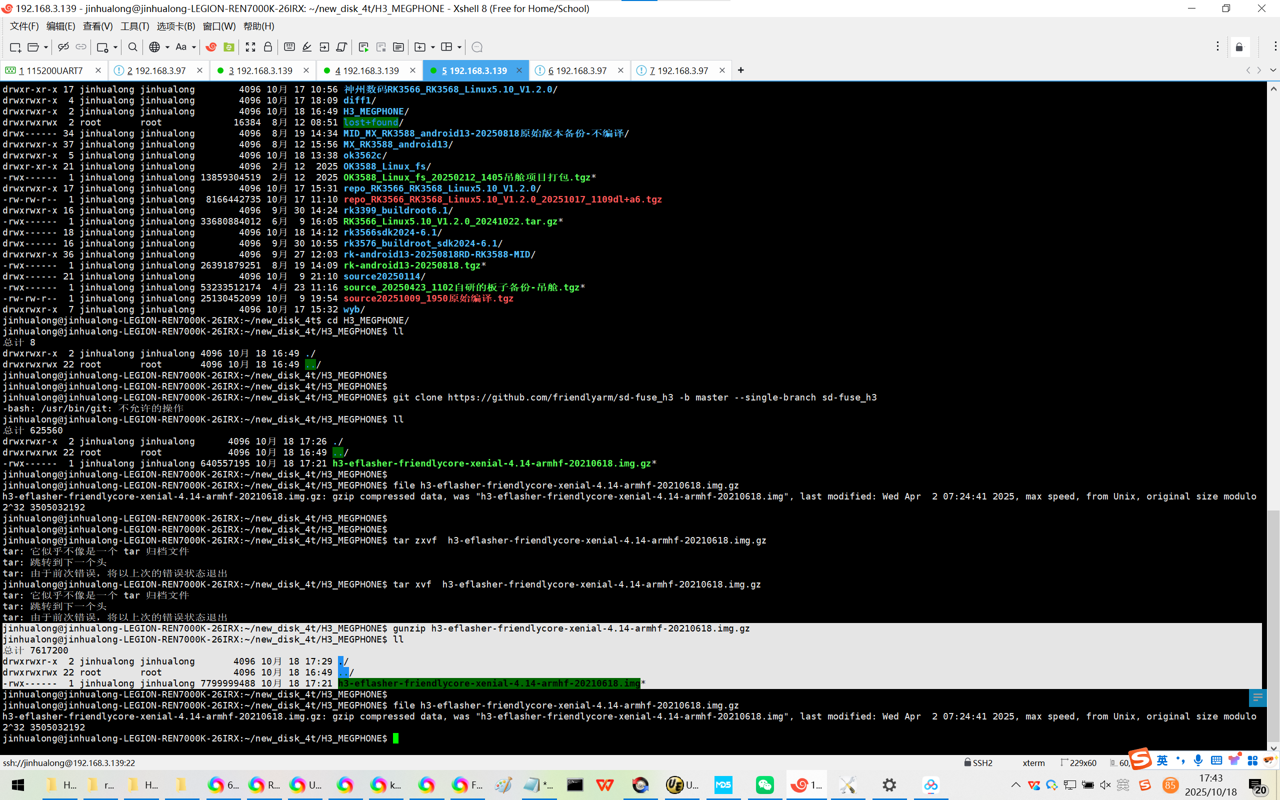The image size is (1280, 800).
Task: Open the chat bubble help icon
Action: tap(476, 47)
